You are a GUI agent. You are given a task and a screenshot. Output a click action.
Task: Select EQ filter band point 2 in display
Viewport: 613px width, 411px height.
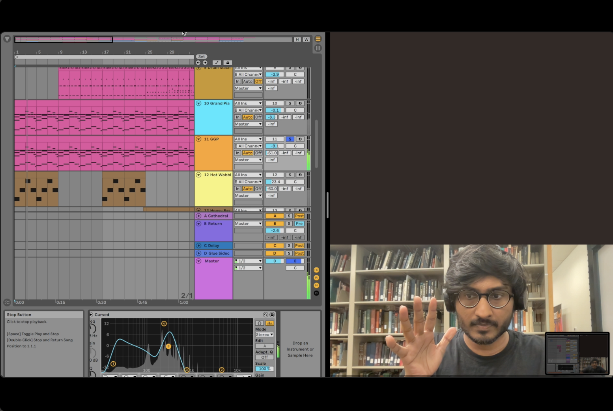coord(222,370)
